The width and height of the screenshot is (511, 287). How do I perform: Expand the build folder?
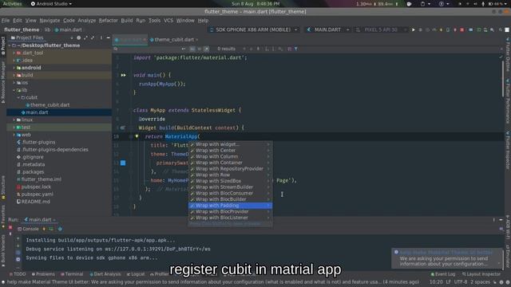[14, 75]
